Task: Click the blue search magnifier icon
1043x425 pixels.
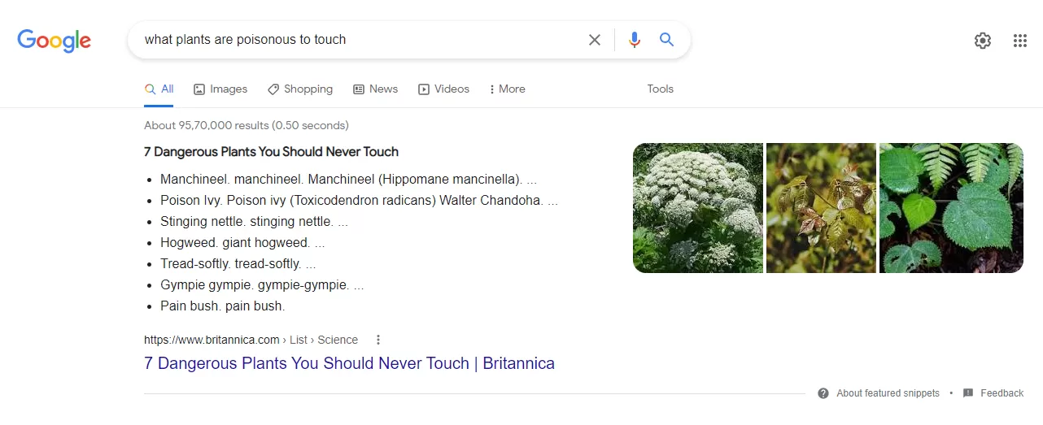Action: (667, 40)
